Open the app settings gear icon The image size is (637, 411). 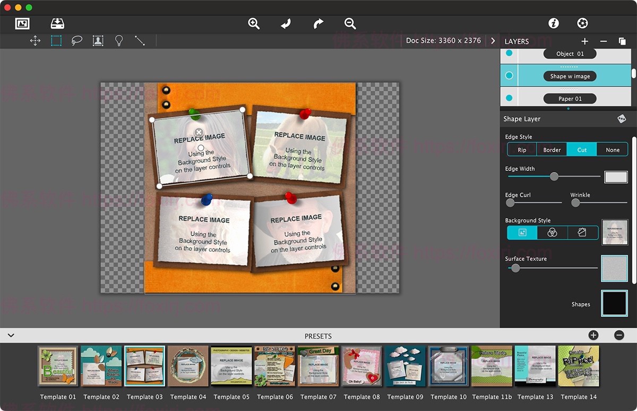(x=582, y=23)
